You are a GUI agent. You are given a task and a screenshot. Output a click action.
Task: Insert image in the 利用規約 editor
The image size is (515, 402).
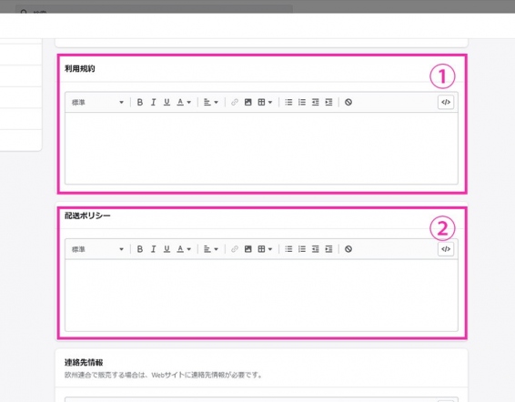(248, 102)
